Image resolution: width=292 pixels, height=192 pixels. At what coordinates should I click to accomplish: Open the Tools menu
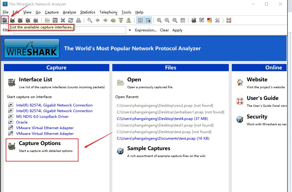126,12
